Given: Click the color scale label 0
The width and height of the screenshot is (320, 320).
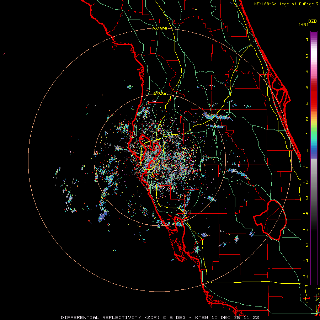Looking at the screenshot, I should tap(307, 151).
